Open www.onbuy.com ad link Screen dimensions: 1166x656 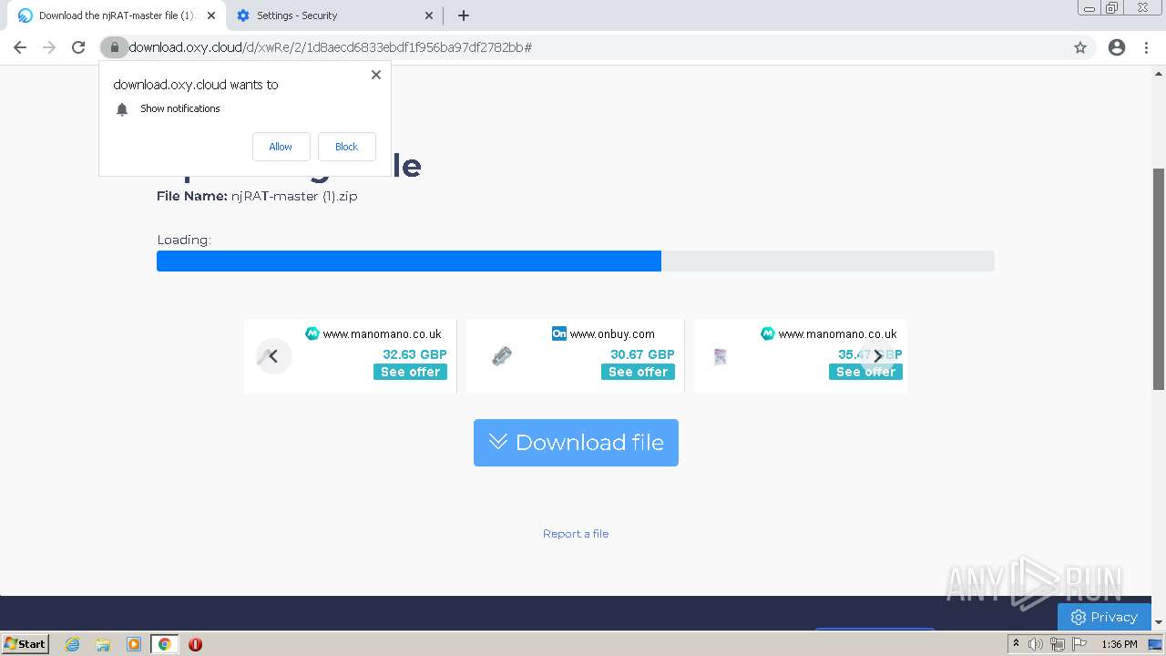612,334
